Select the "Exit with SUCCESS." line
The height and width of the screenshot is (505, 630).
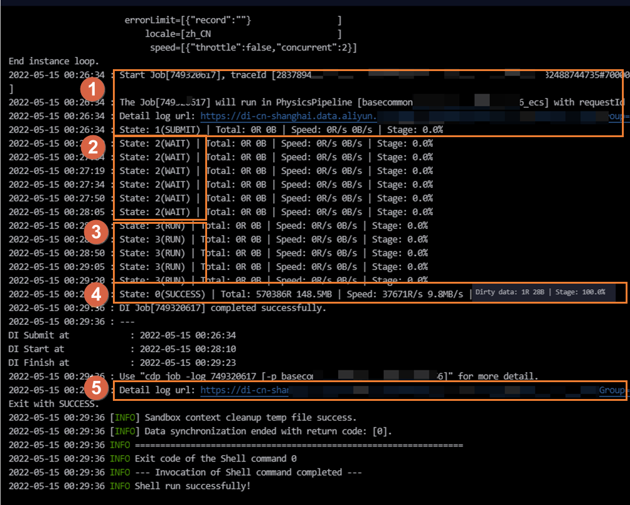(x=54, y=403)
